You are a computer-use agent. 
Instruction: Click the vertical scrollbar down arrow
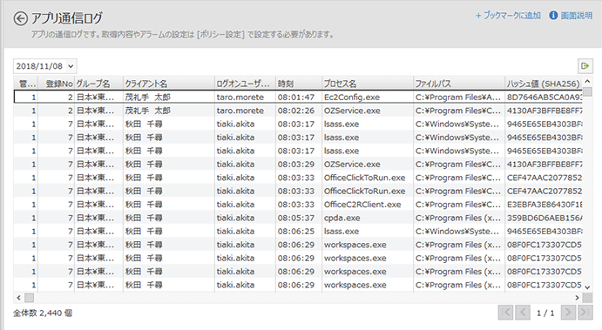[x=587, y=287]
